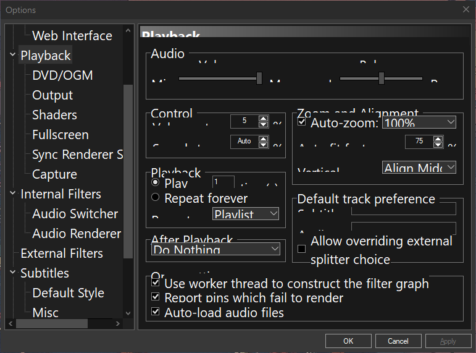Toggle Auto-load audio files checkbox
The width and height of the screenshot is (476, 353).
click(x=155, y=312)
